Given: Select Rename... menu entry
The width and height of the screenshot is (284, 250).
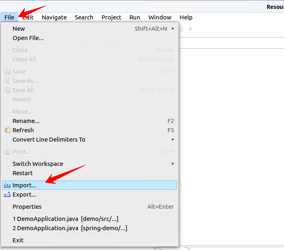Looking at the screenshot, I should (x=89, y=121).
